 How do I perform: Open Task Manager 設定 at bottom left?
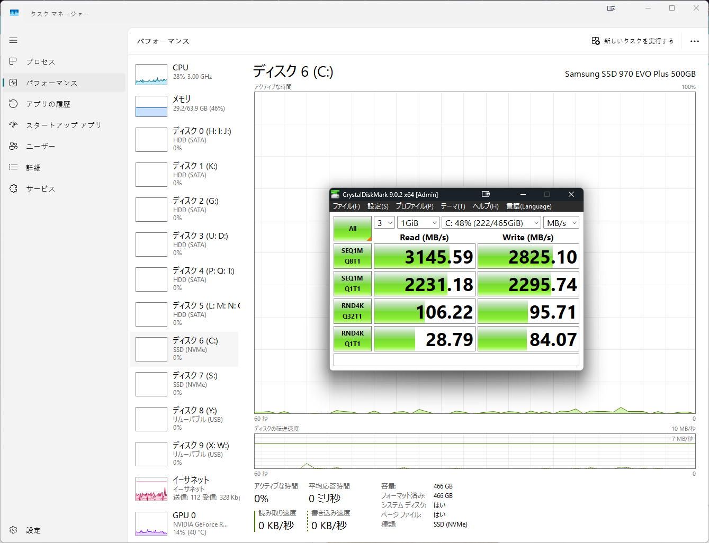64,530
